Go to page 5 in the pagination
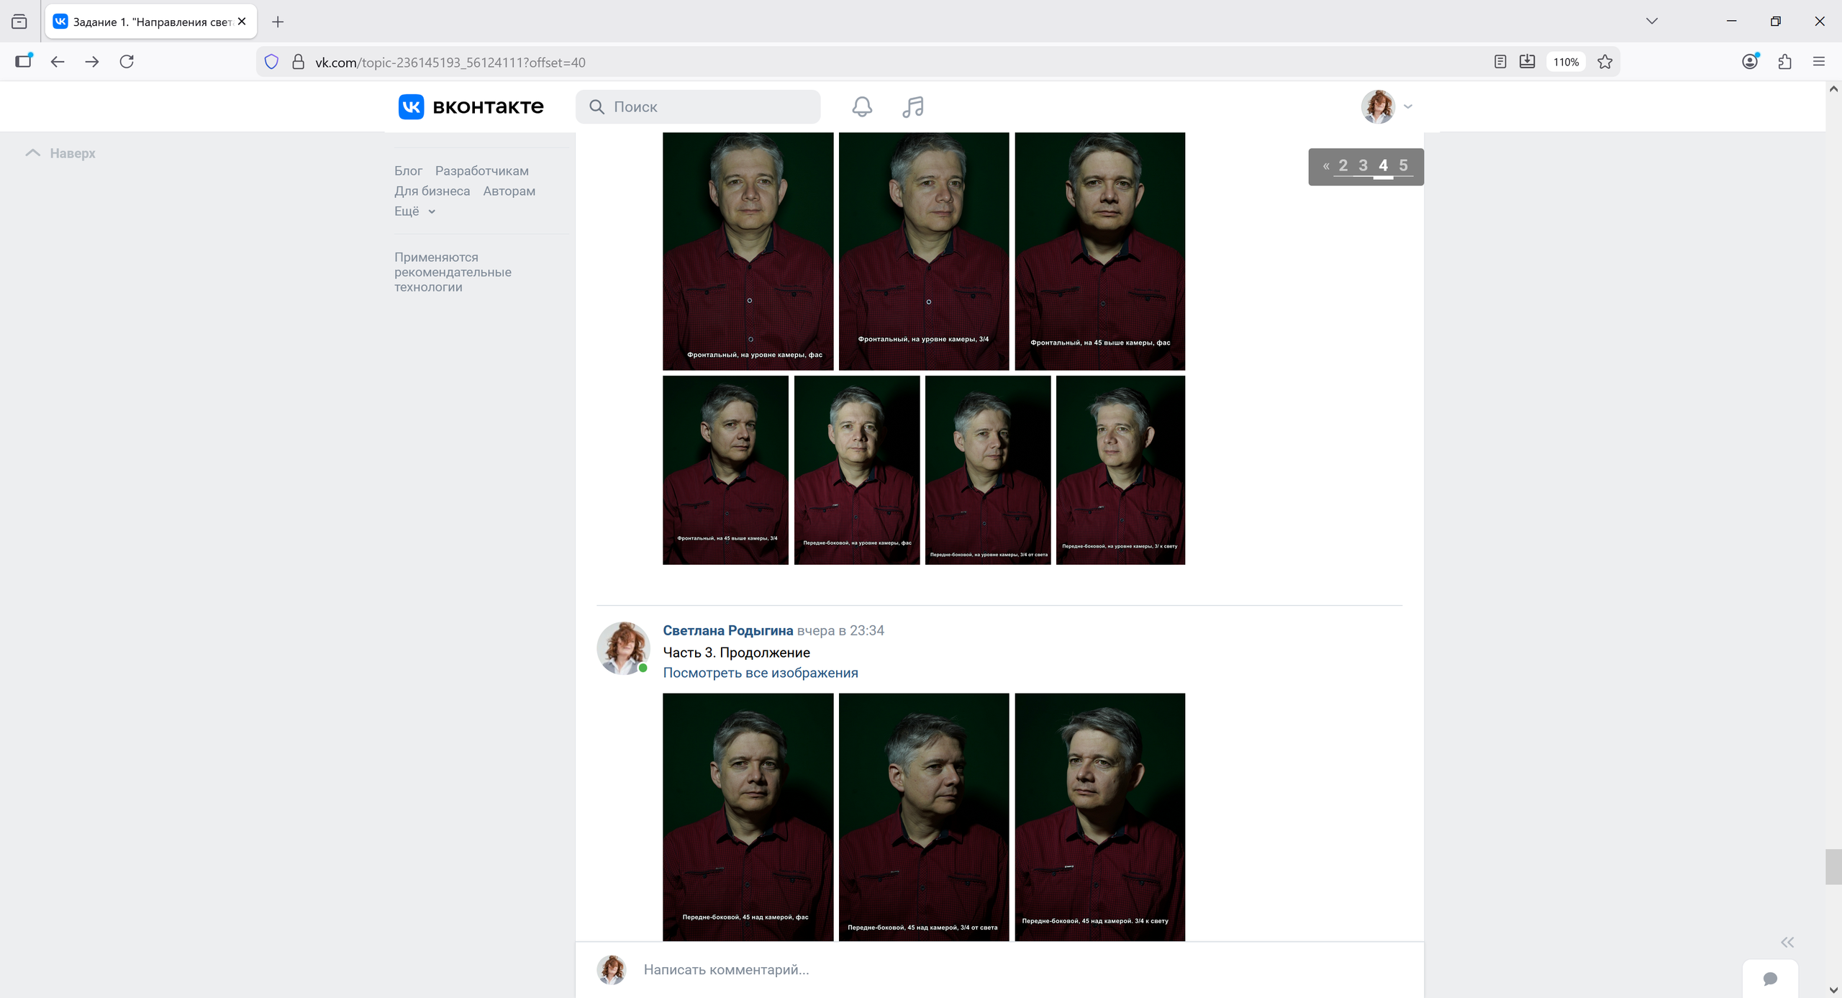Screen dimensions: 1842x998 coord(1403,165)
